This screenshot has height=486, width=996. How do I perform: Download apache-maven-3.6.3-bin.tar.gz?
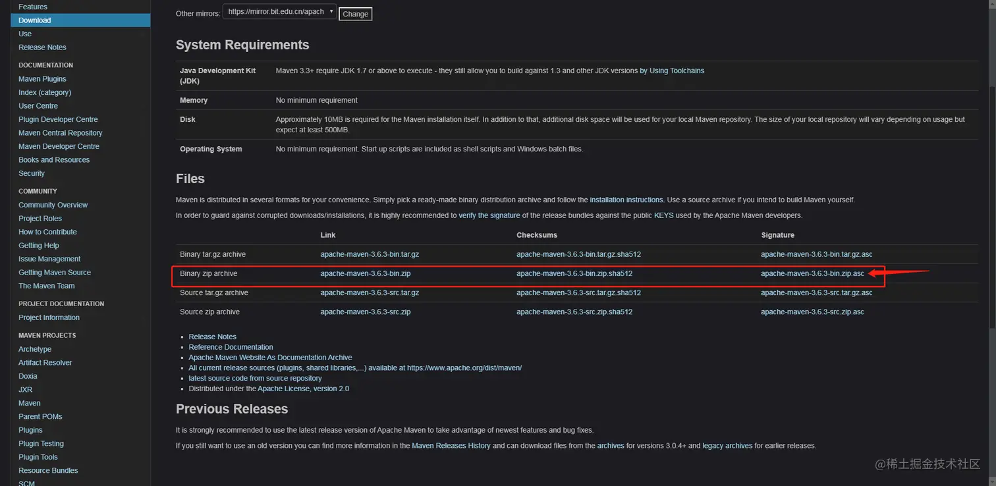pos(370,254)
